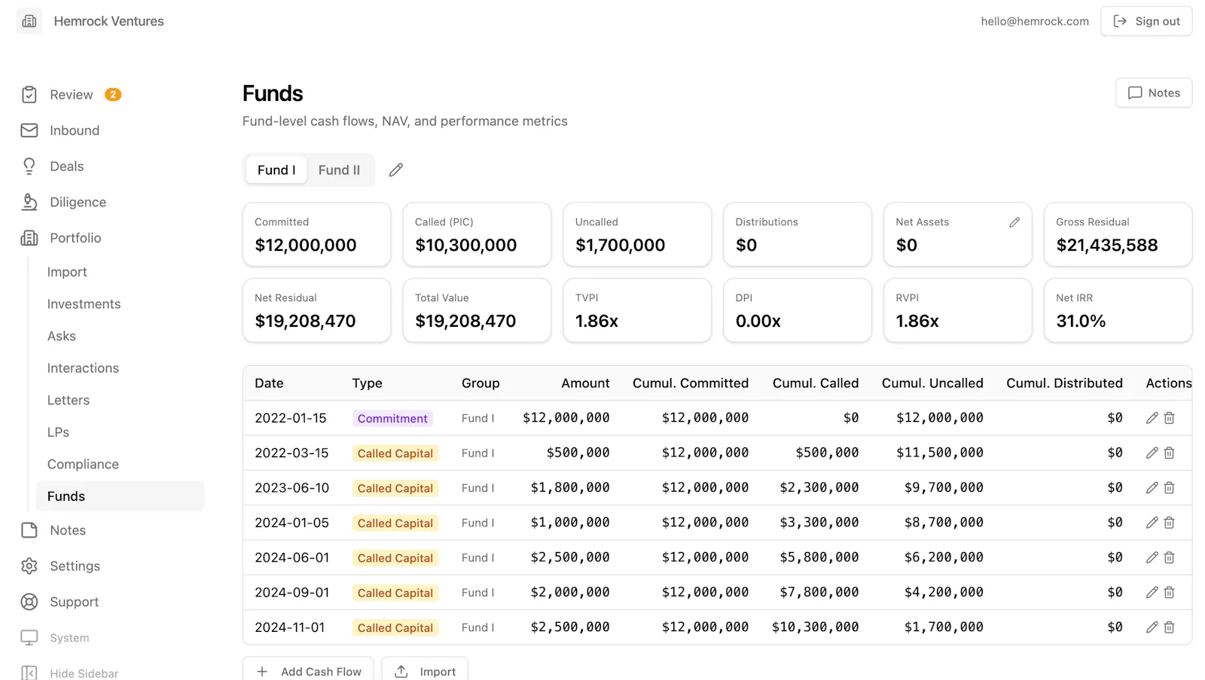Click the Called Capital tag on 2024-11-01

point(395,628)
